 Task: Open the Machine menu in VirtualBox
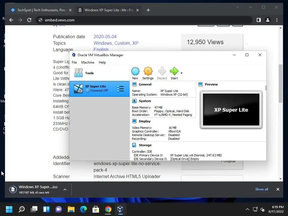(88, 62)
